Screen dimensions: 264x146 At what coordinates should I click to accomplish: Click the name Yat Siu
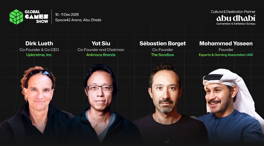[x=101, y=44]
